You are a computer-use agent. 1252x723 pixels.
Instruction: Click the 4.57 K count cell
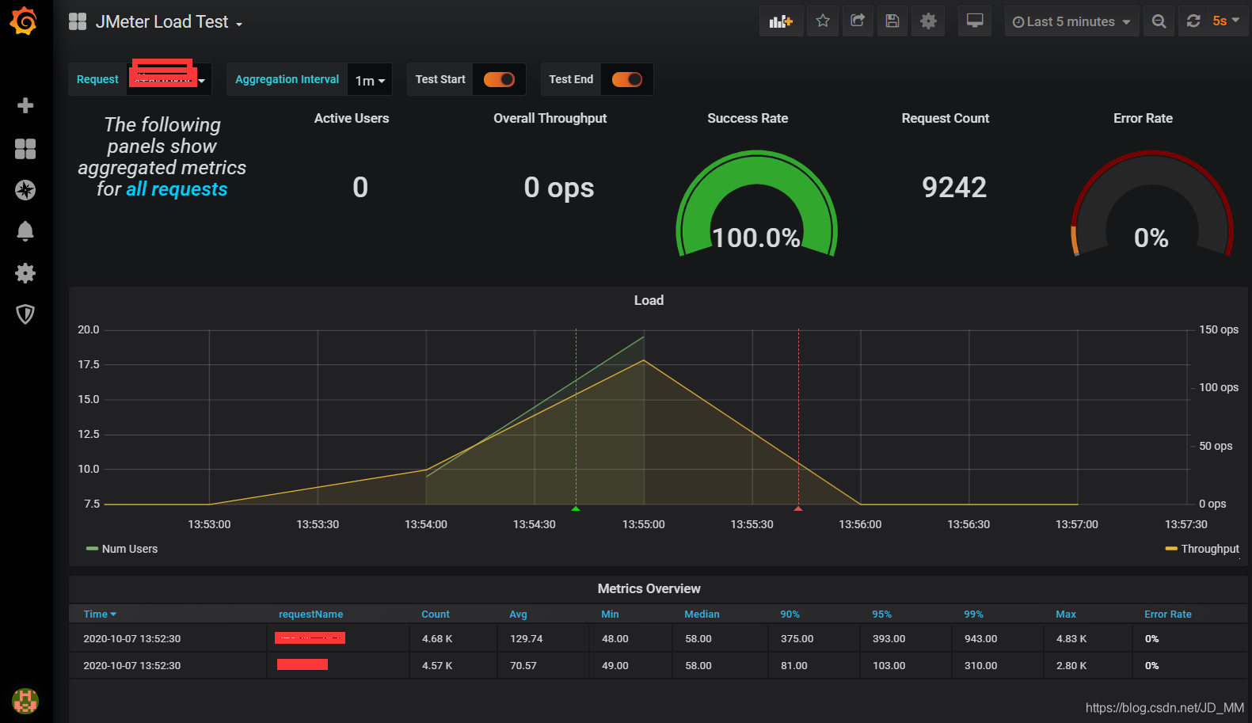[x=437, y=665]
